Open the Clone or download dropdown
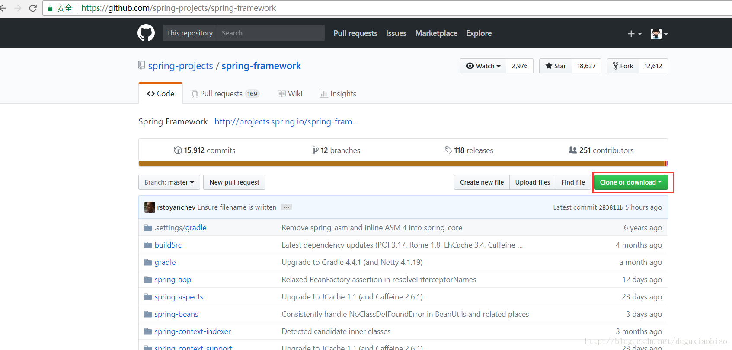Viewport: 732px width, 350px height. tap(631, 182)
